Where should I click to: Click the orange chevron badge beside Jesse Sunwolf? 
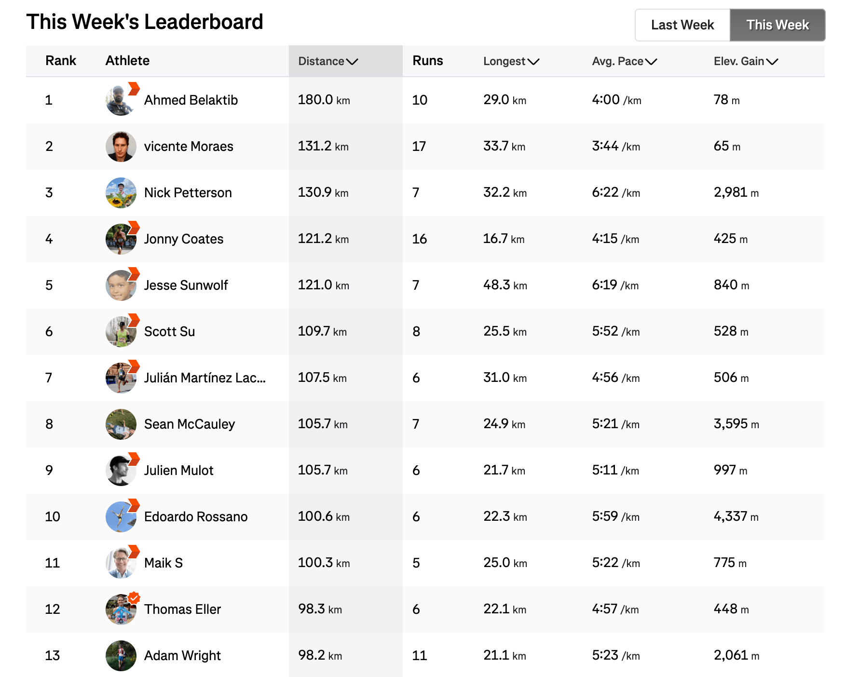(x=134, y=273)
